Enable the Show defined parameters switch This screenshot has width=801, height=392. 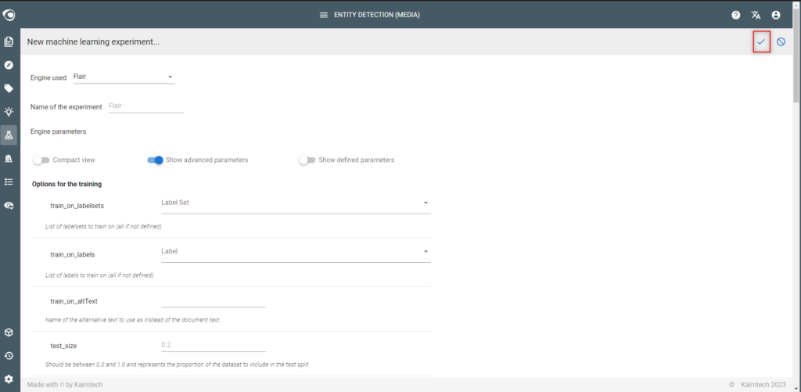tap(307, 160)
